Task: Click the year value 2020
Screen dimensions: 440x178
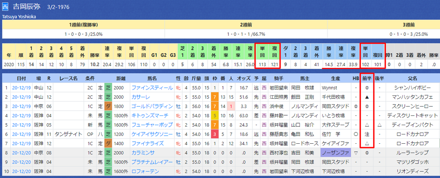Action: (x=8, y=64)
